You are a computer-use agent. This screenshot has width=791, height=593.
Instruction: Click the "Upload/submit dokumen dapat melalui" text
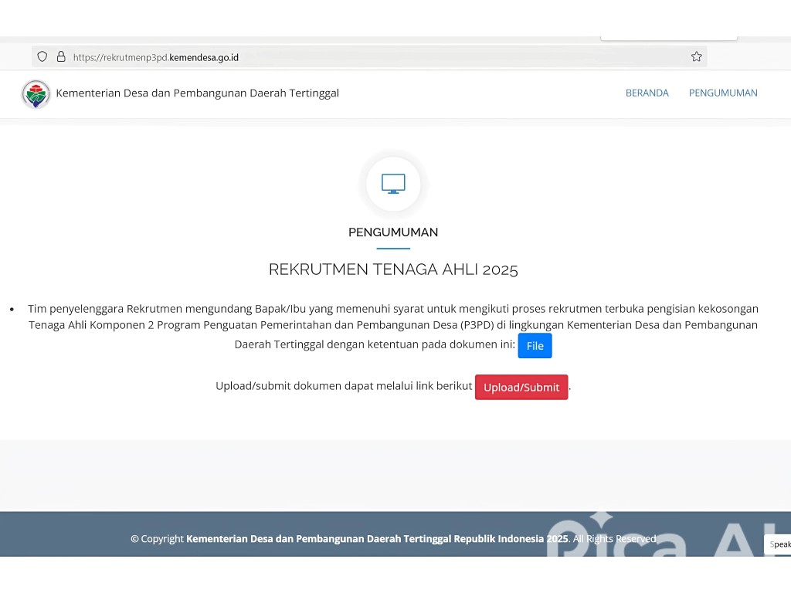pos(344,386)
